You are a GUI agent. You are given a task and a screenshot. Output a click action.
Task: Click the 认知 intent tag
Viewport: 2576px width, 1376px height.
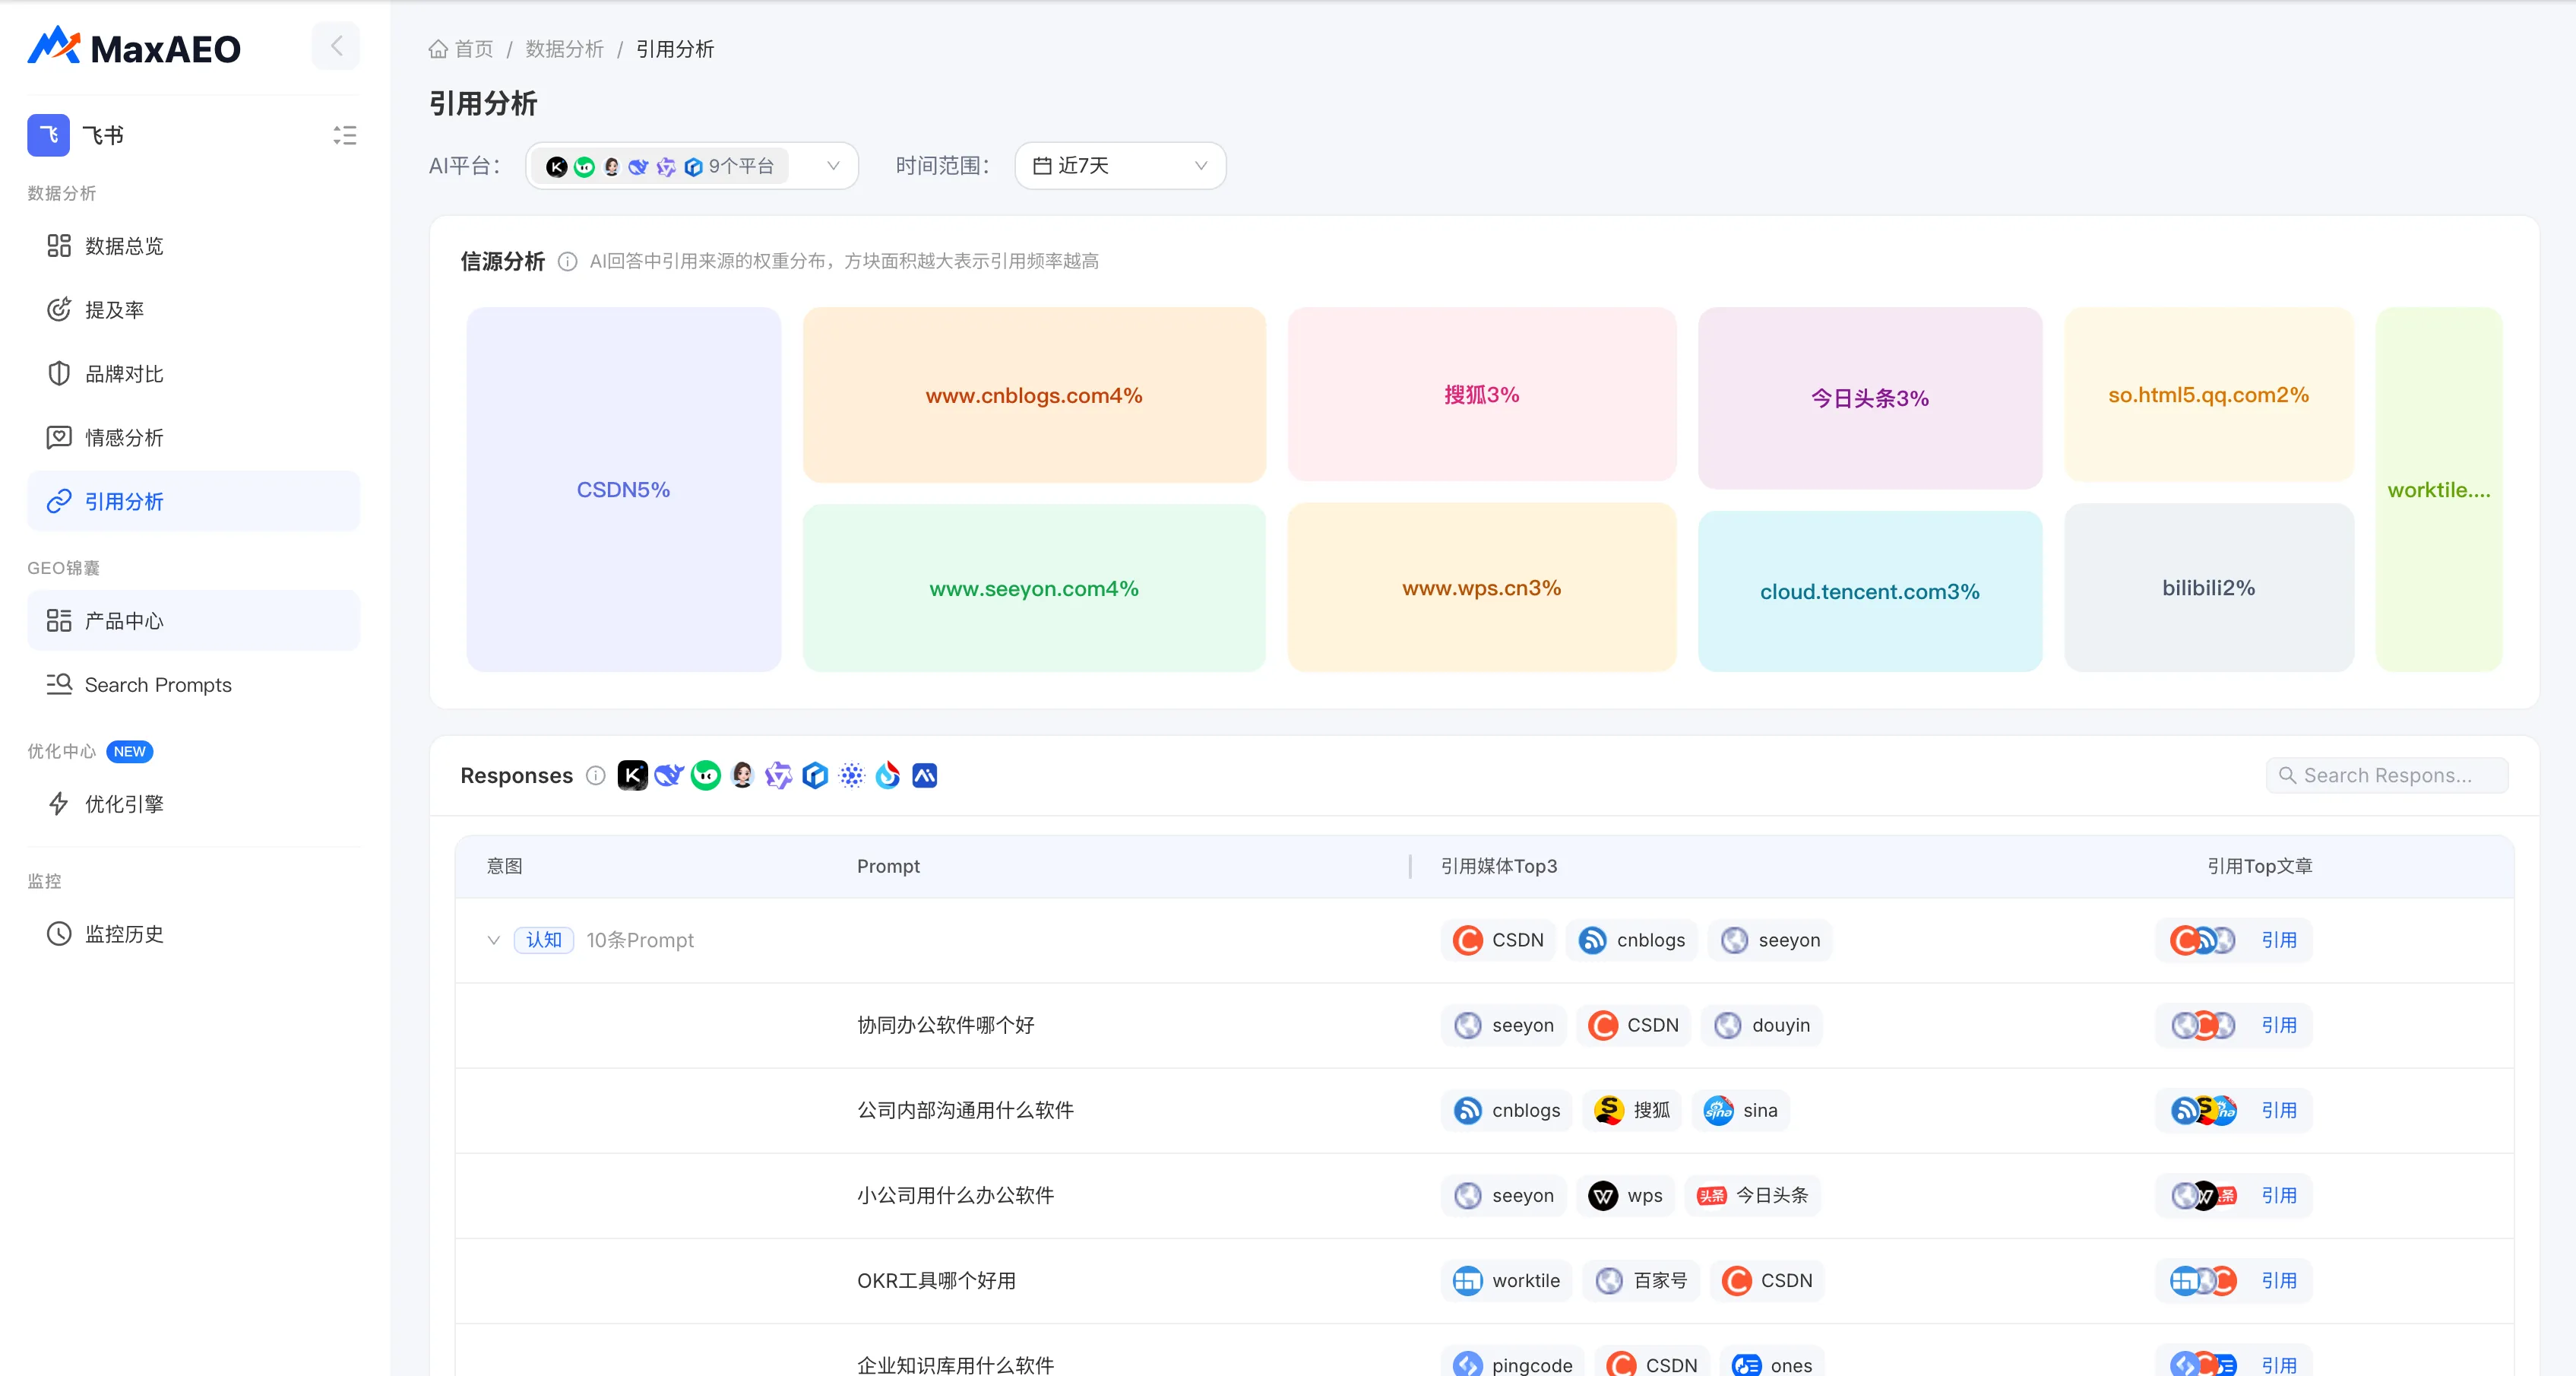544,940
